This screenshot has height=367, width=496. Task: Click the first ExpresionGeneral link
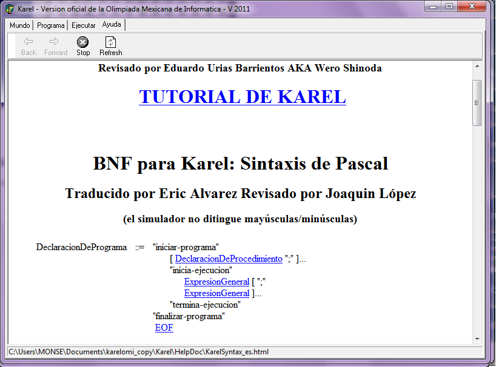pos(216,282)
